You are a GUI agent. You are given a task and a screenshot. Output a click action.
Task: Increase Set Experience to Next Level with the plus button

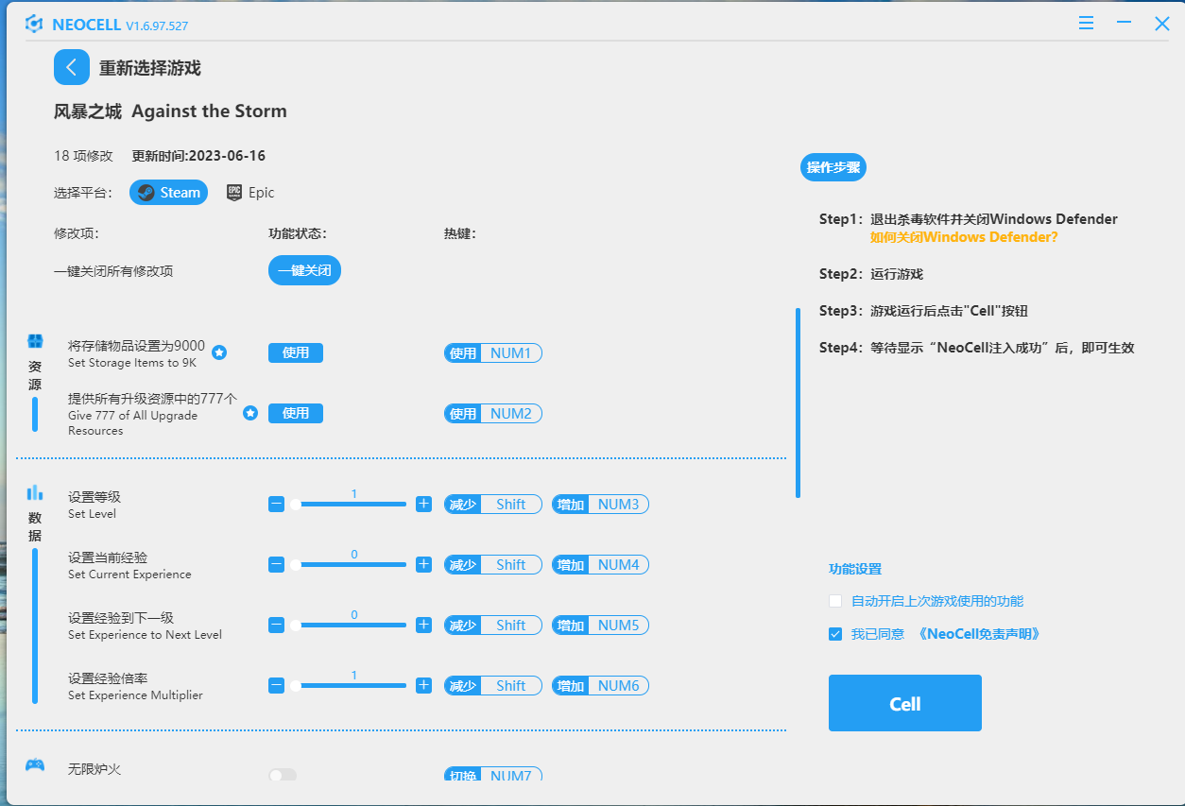423,626
